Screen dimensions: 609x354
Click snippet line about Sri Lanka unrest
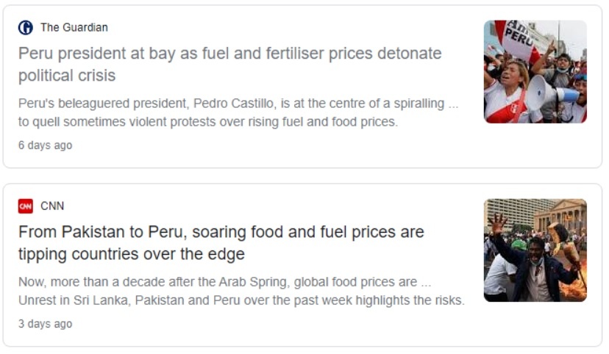pos(241,300)
